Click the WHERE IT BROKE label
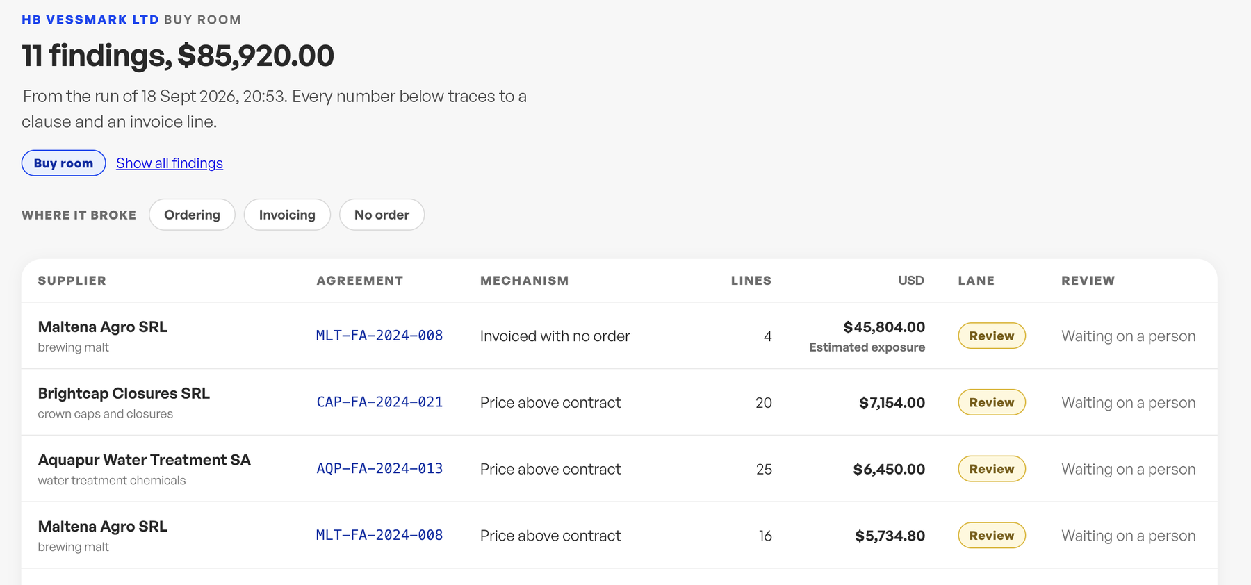1251x585 pixels. (x=79, y=215)
